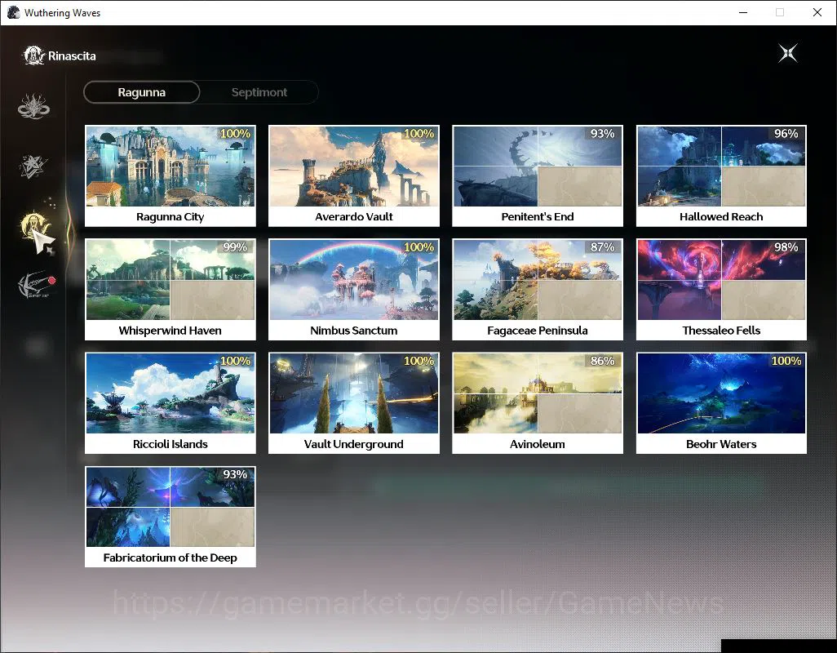The height and width of the screenshot is (653, 837).
Task: Open the Fabricatorium of the Deep card
Action: point(170,517)
